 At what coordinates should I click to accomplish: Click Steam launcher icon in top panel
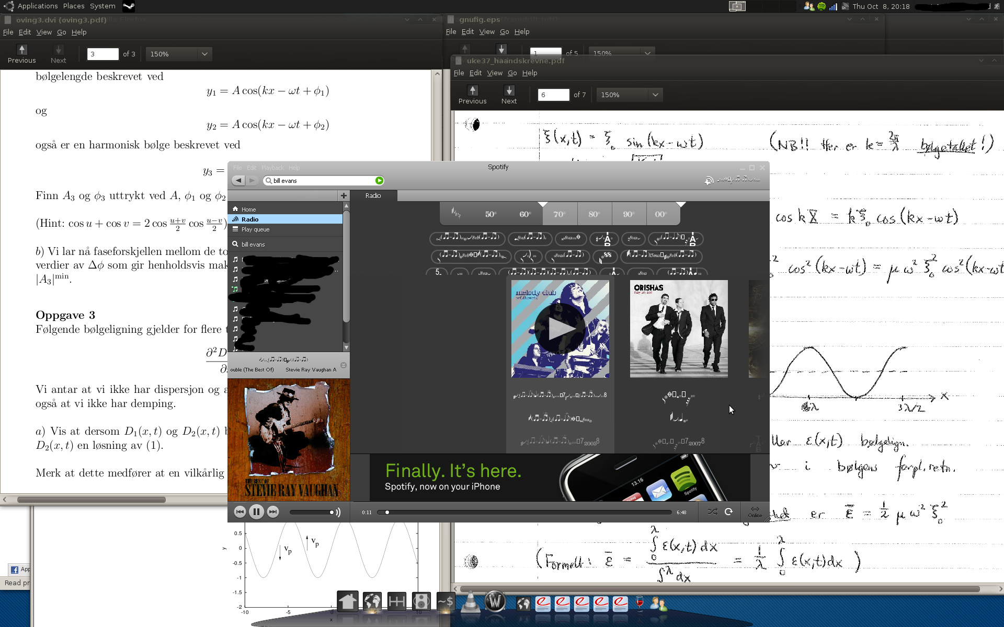pos(129,6)
